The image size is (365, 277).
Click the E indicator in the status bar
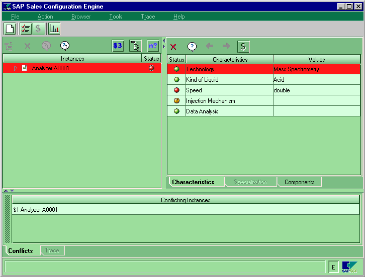(x=333, y=267)
